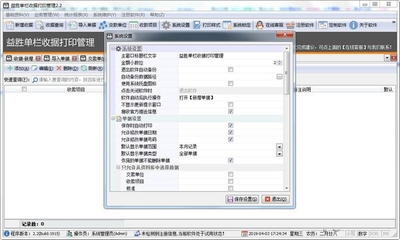The image size is (400, 240).
Task: Click the 系统锁定 toolbar icon
Action: tap(227, 25)
